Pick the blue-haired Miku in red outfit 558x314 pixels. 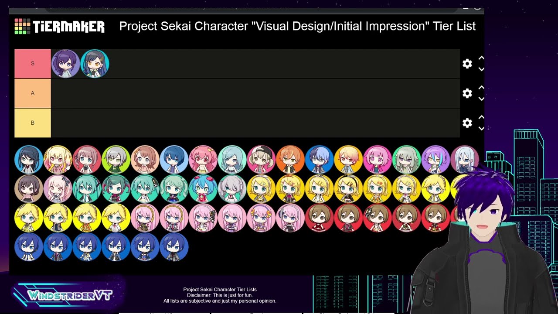coord(203,189)
